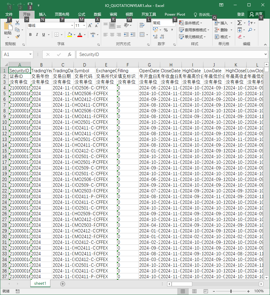270x295 pixels.
Task: Click the 条件格式 button
Action: click(191, 23)
